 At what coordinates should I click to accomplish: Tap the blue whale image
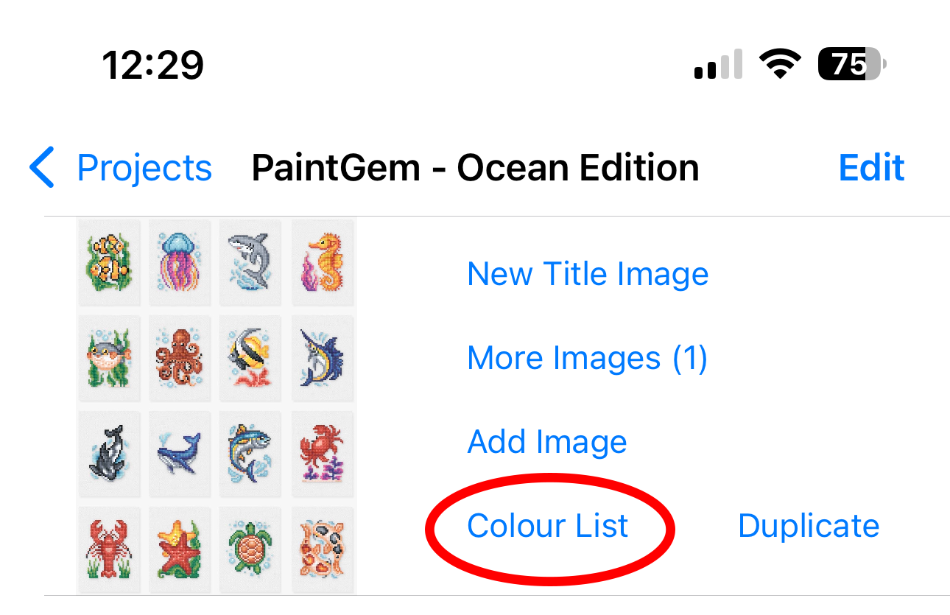(x=180, y=453)
